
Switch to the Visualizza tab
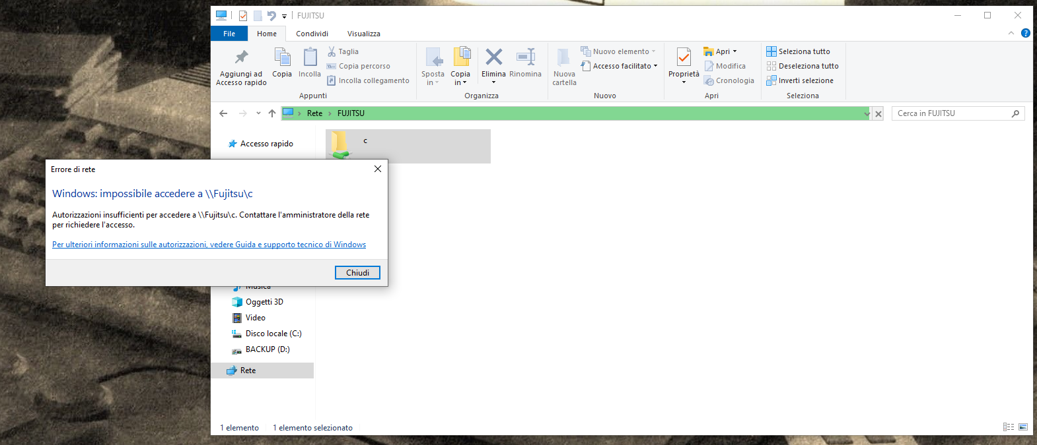364,34
